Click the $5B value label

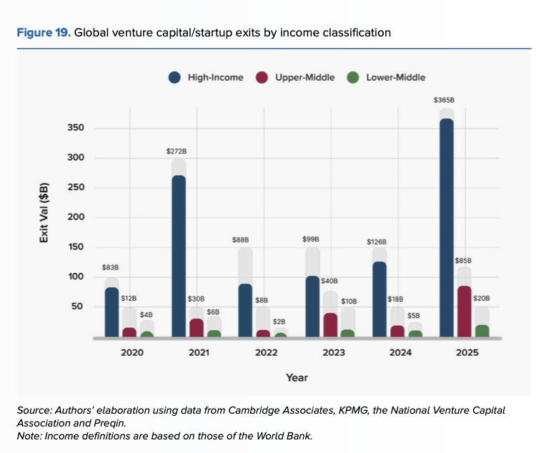tap(414, 316)
